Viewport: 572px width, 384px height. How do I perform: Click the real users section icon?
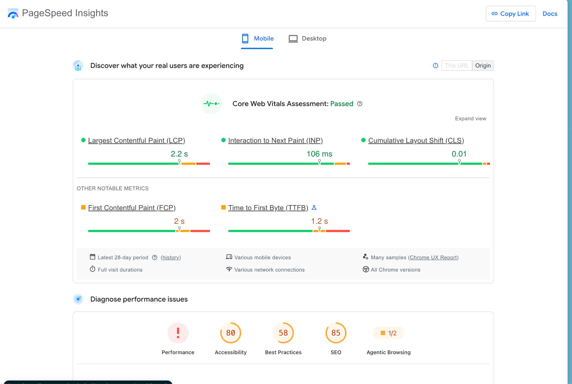[x=78, y=66]
